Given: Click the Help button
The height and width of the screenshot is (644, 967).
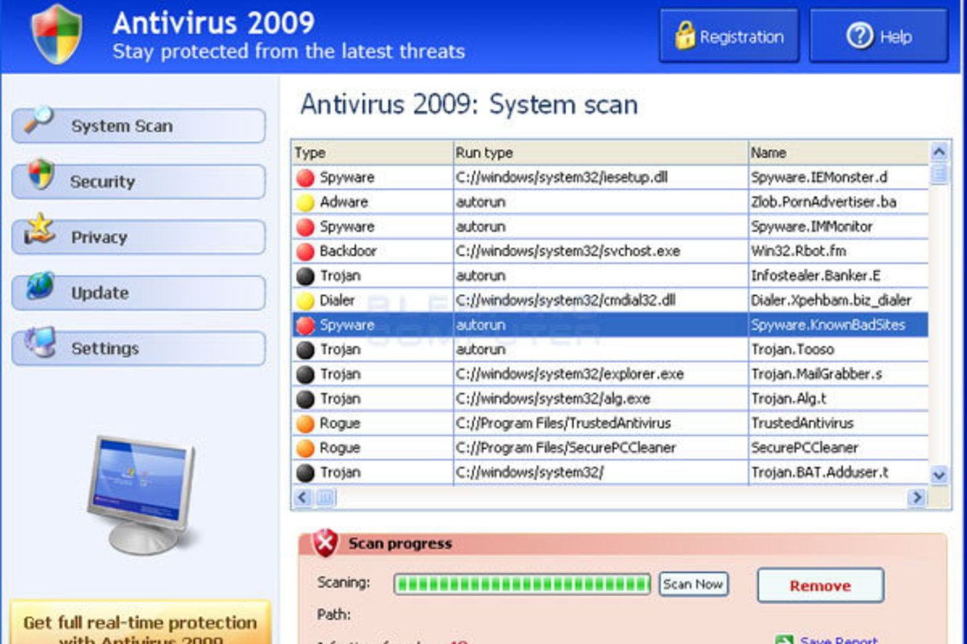Looking at the screenshot, I should tap(879, 36).
